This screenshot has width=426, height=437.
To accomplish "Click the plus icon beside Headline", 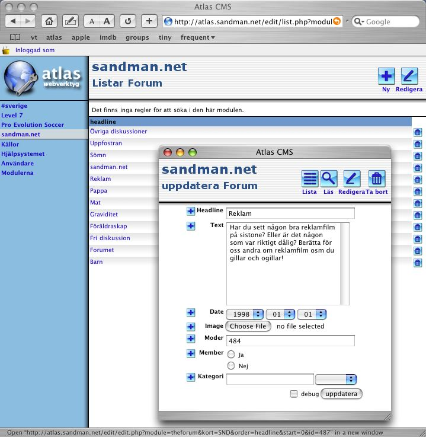I will coord(191,211).
